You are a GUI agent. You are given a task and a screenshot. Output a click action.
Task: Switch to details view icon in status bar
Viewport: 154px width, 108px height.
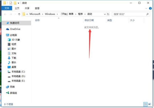click(146, 104)
